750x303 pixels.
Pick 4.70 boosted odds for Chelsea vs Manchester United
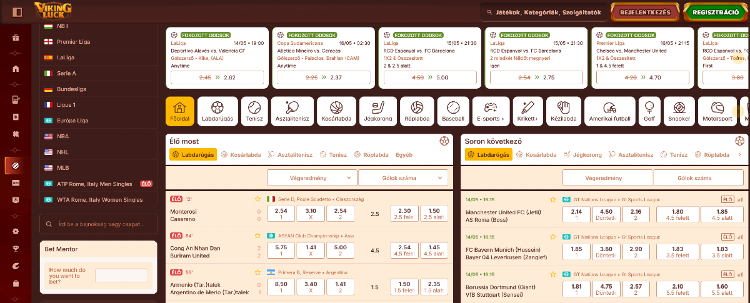pyautogui.click(x=643, y=77)
